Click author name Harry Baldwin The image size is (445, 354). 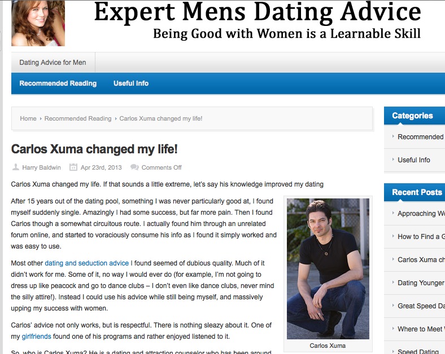(x=41, y=167)
